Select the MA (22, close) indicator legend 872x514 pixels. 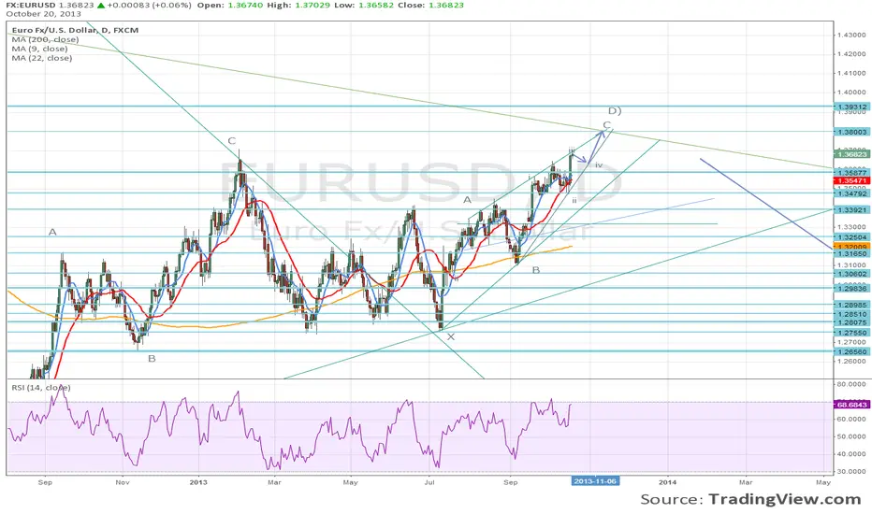tap(42, 58)
